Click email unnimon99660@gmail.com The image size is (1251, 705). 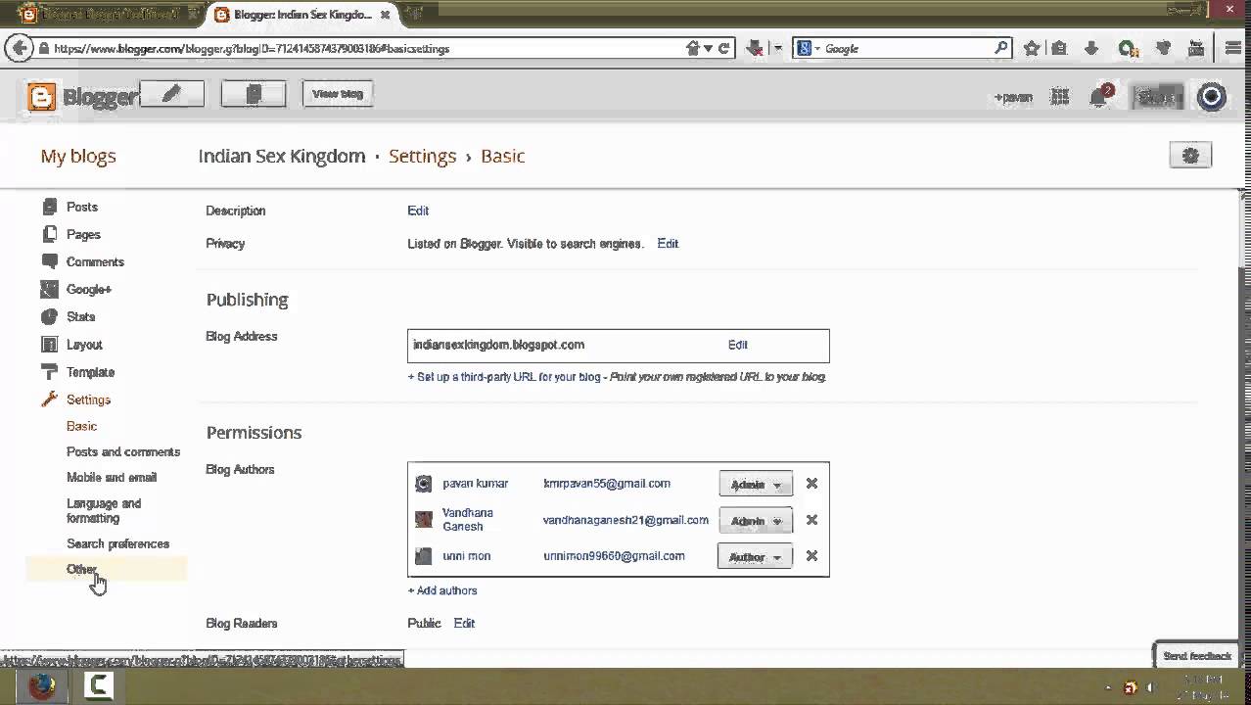614,556
